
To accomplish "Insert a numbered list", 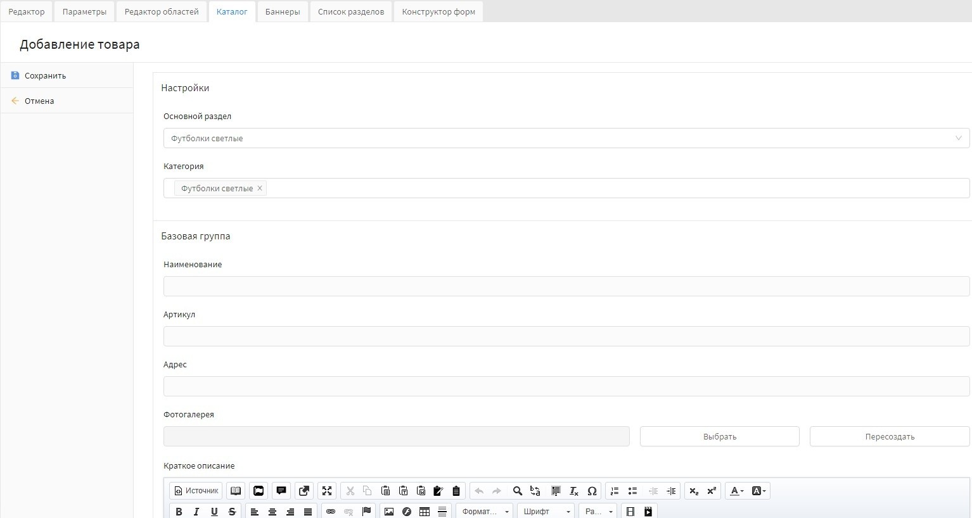I will click(614, 491).
